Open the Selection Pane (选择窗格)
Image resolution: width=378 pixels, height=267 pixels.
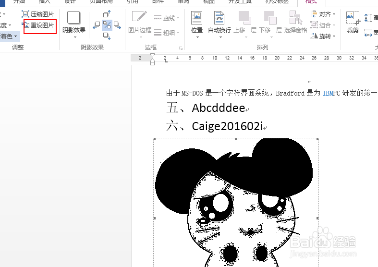(296, 22)
